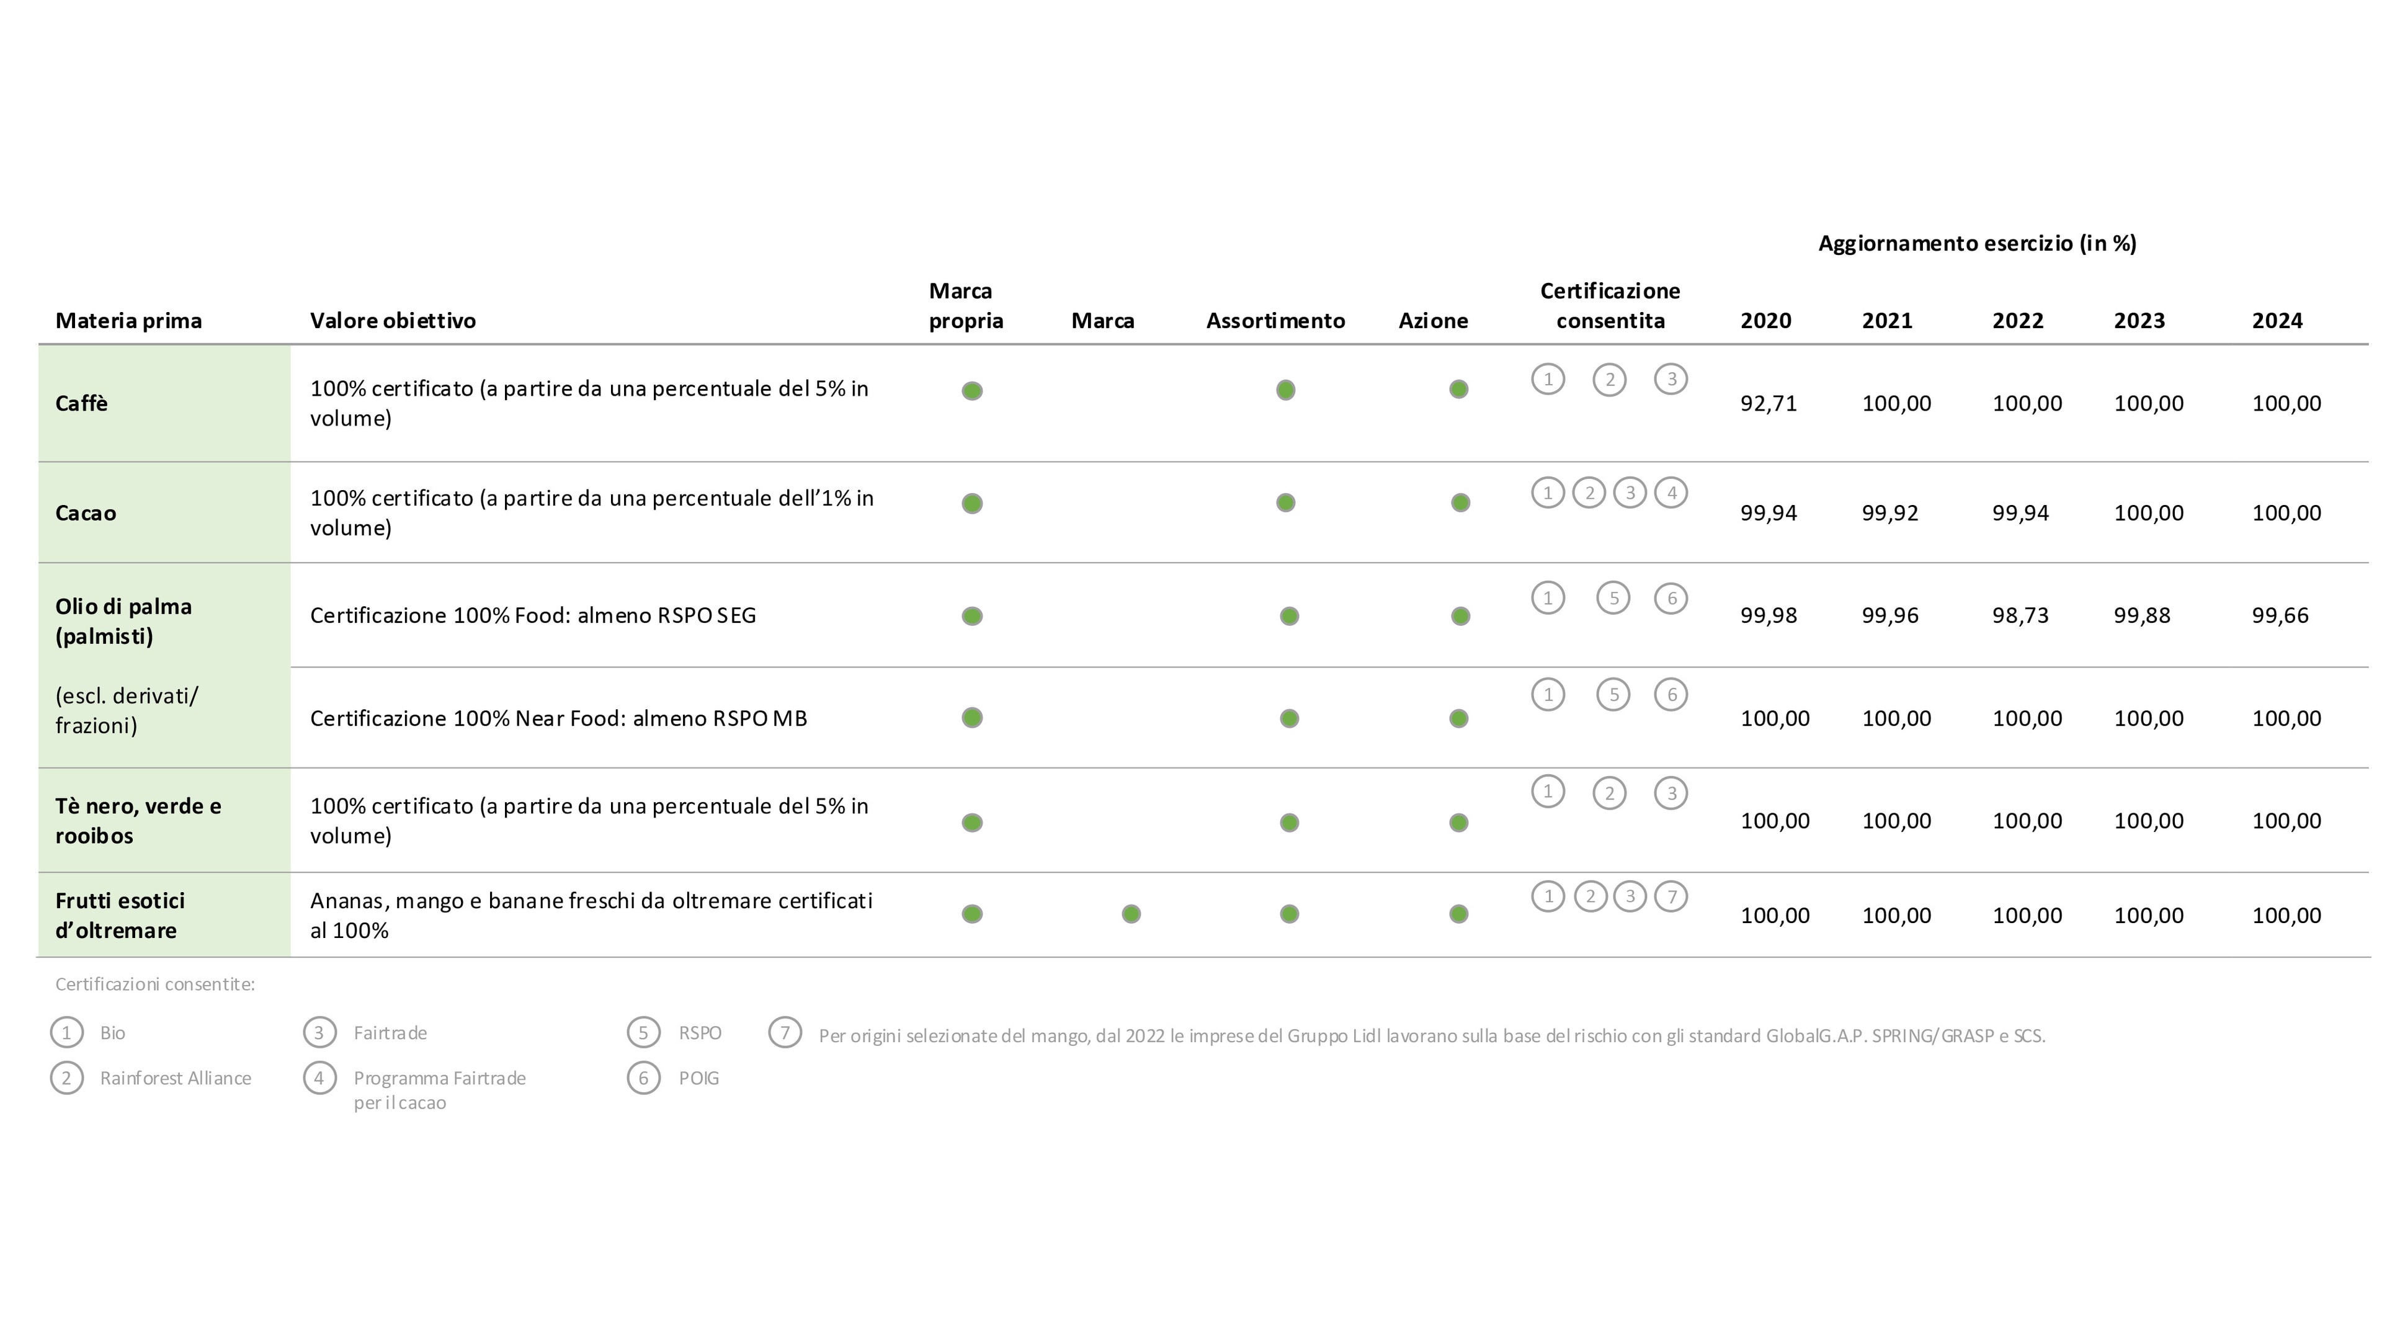Click certification circle 4 in Cacao row
This screenshot has height=1340, width=2382.
coord(1671,493)
